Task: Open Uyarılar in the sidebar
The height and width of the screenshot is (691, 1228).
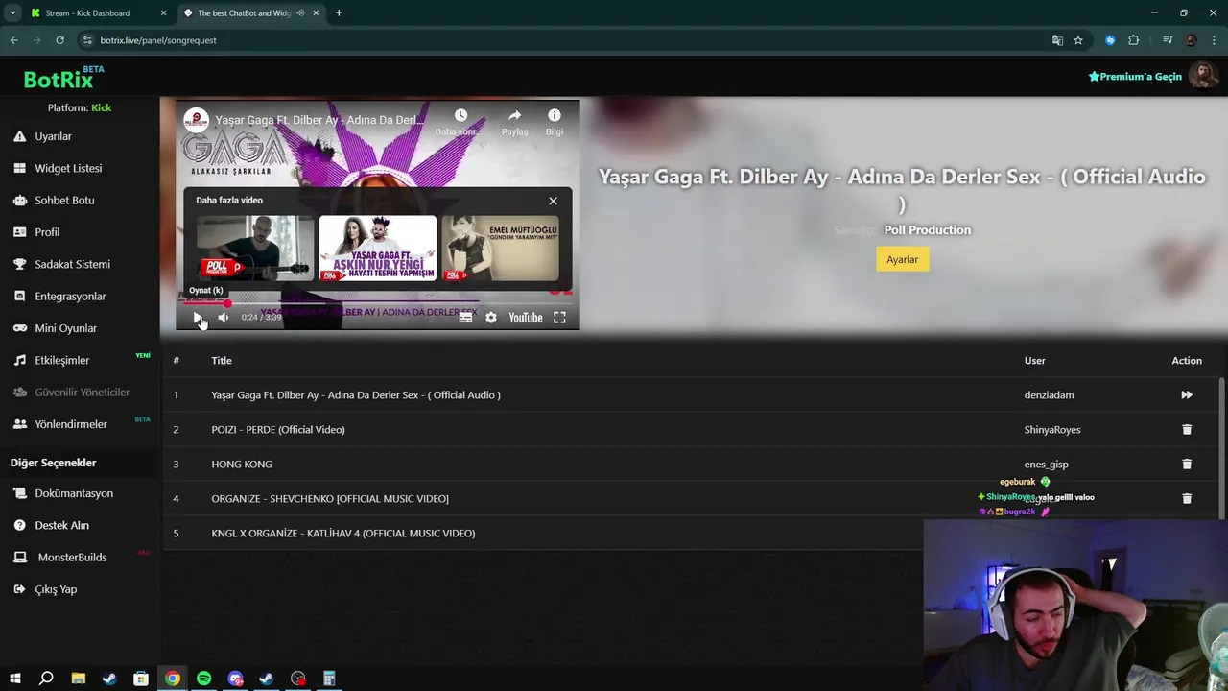Action: pyautogui.click(x=54, y=136)
